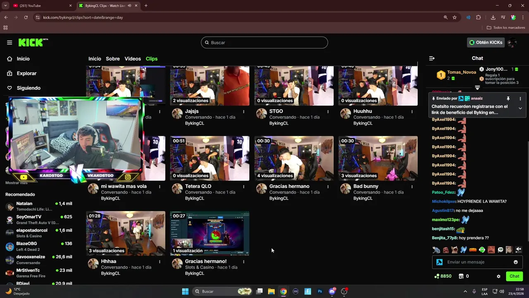Open File Explorer from the taskbar
Image resolution: width=529 pixels, height=298 pixels.
click(271, 291)
